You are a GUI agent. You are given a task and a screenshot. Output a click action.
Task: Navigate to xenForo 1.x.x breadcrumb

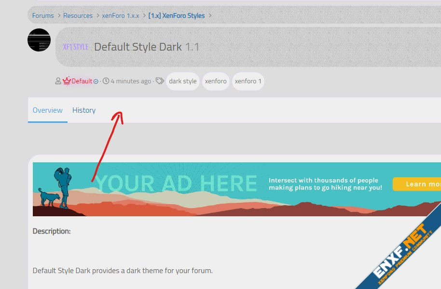(x=120, y=15)
